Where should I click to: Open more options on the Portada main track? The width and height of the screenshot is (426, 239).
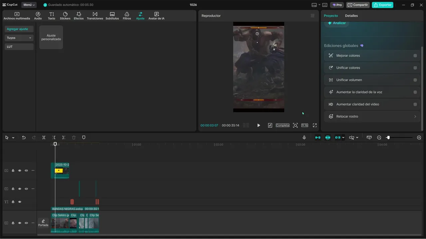(x=33, y=223)
